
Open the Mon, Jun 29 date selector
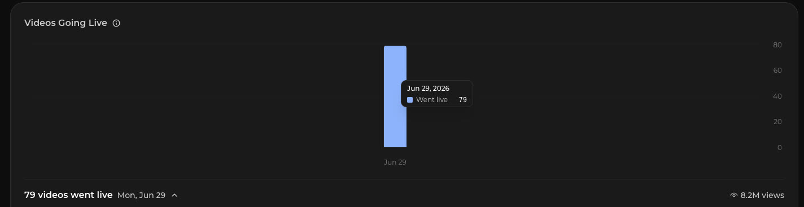click(x=141, y=195)
